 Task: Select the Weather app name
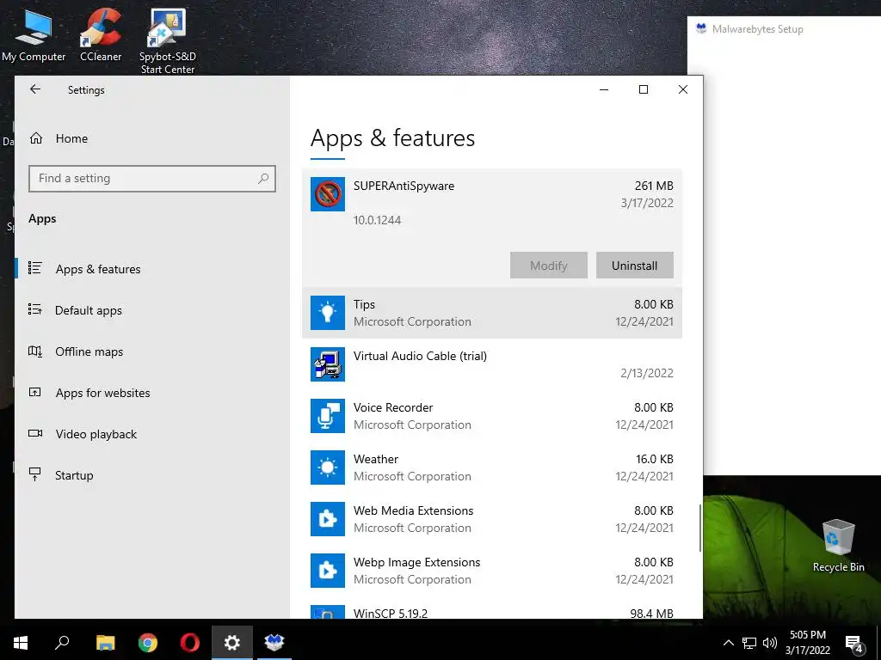tap(375, 459)
